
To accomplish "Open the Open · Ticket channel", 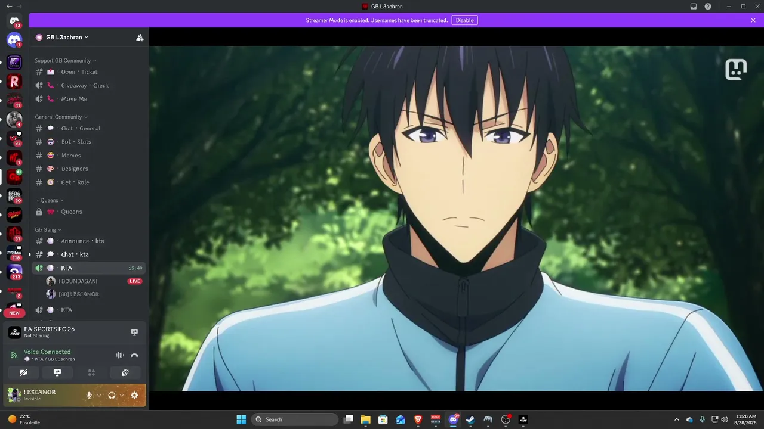I will tap(88, 72).
